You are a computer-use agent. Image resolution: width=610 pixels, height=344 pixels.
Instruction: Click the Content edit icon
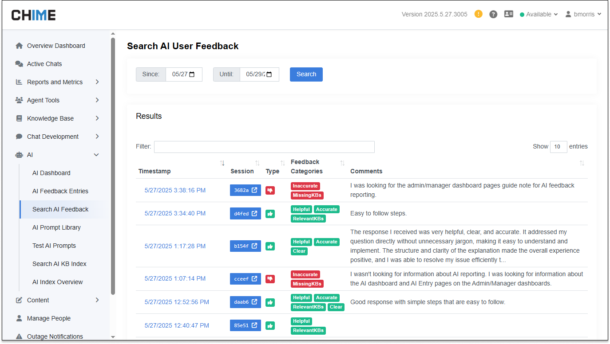click(x=19, y=300)
